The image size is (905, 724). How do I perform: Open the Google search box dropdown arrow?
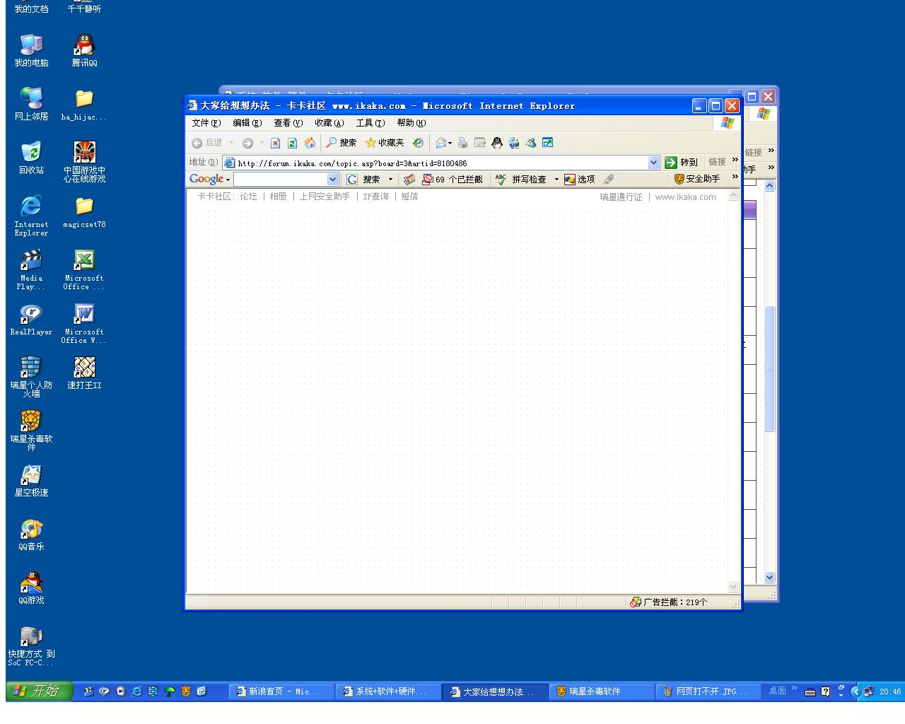click(333, 180)
